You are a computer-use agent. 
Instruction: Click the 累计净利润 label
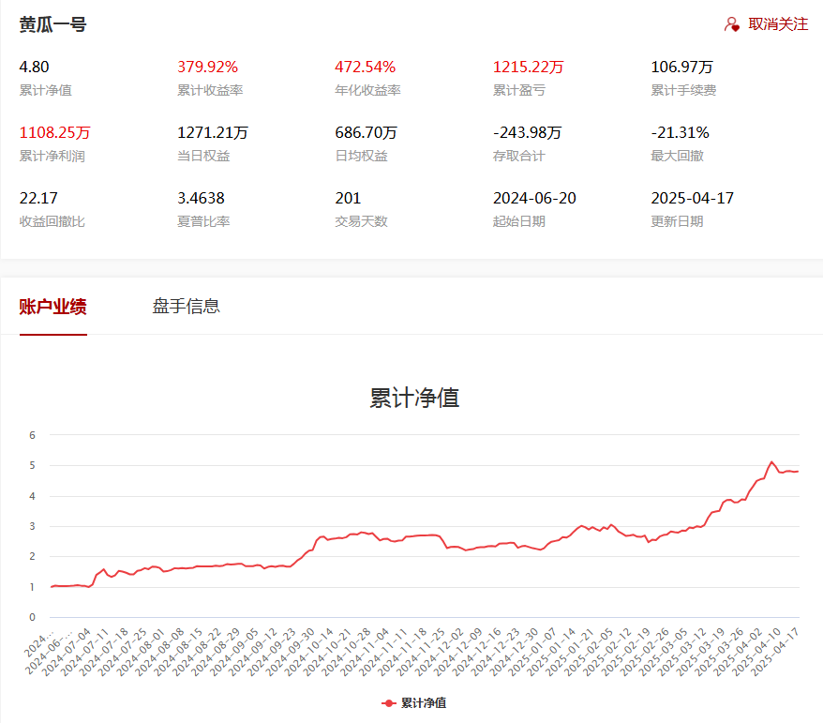pyautogui.click(x=52, y=156)
